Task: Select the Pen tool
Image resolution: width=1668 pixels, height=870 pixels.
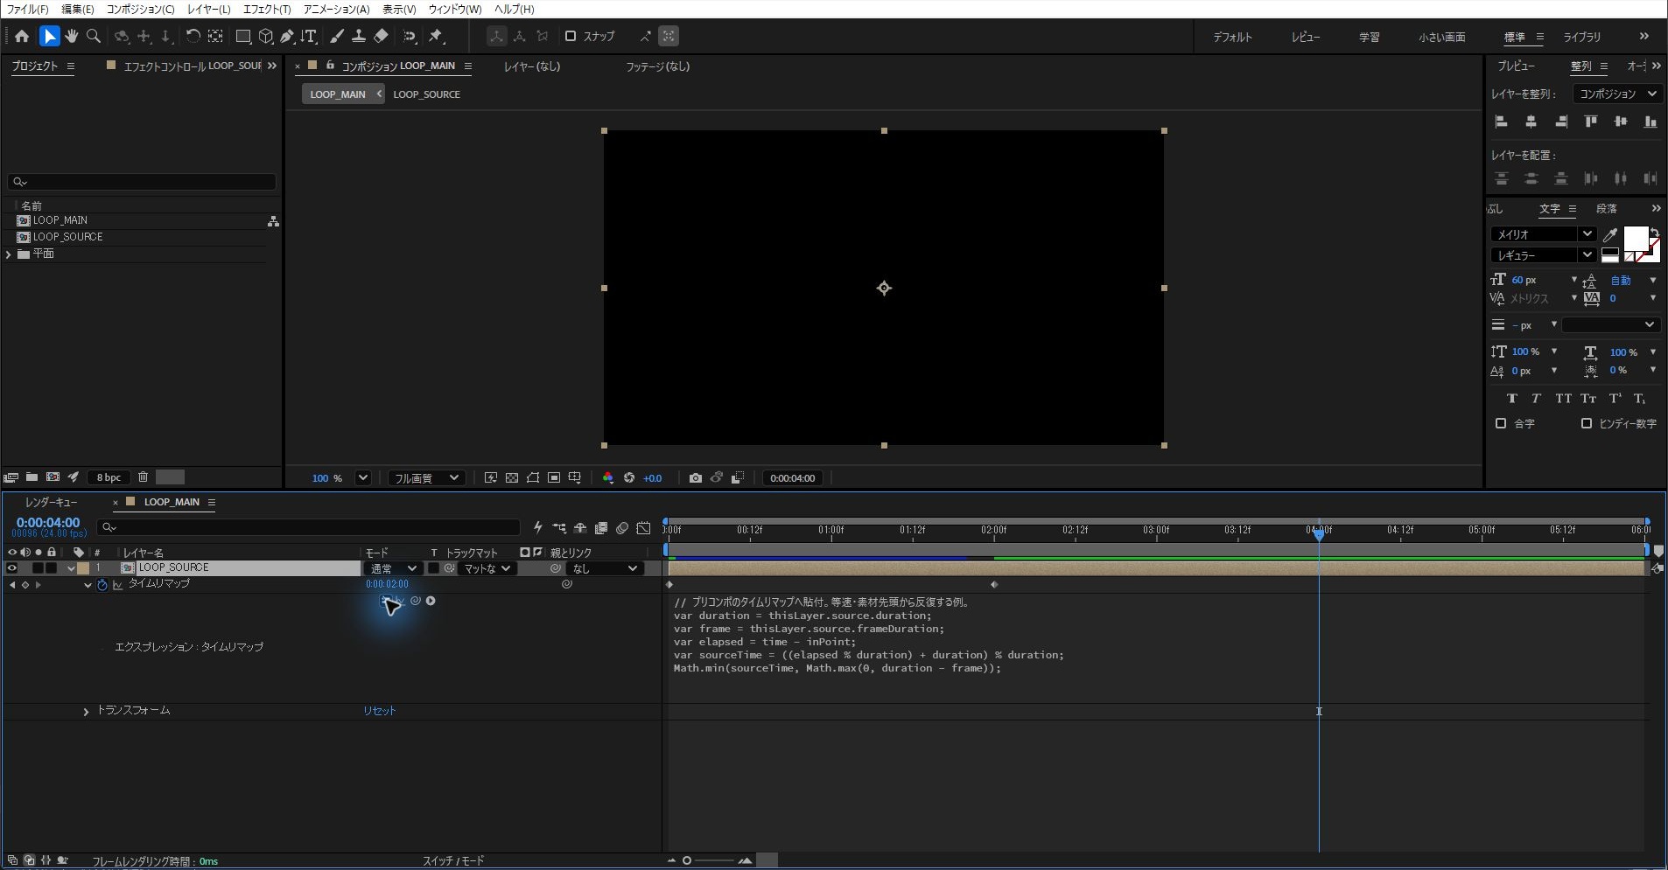Action: [x=287, y=36]
